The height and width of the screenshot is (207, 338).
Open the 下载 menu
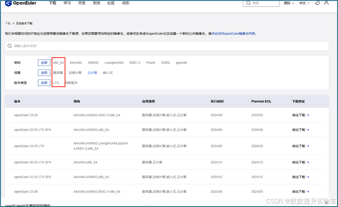[x=53, y=3]
